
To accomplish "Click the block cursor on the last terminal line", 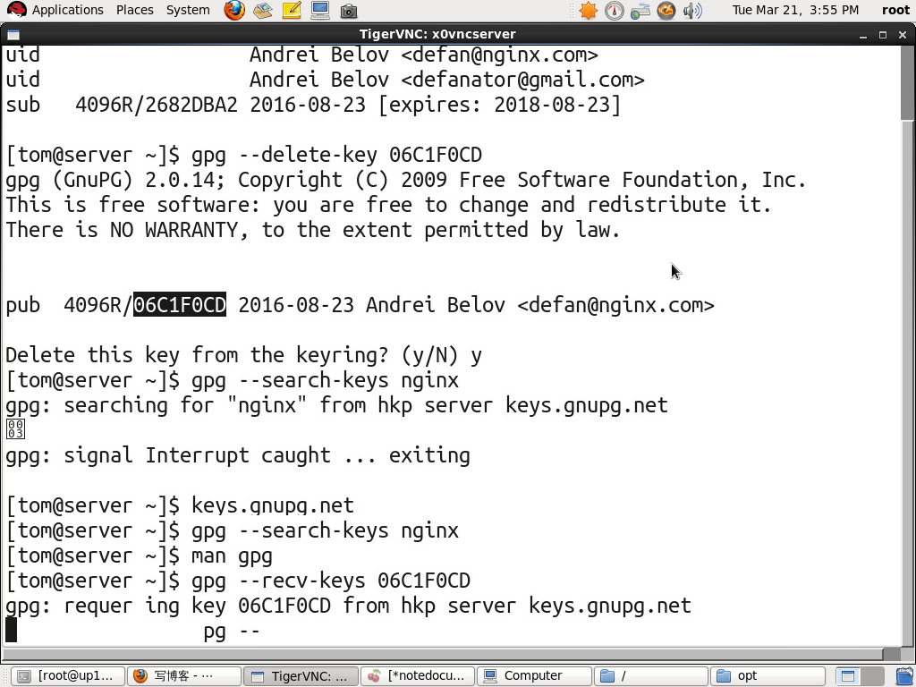I will coord(11,630).
